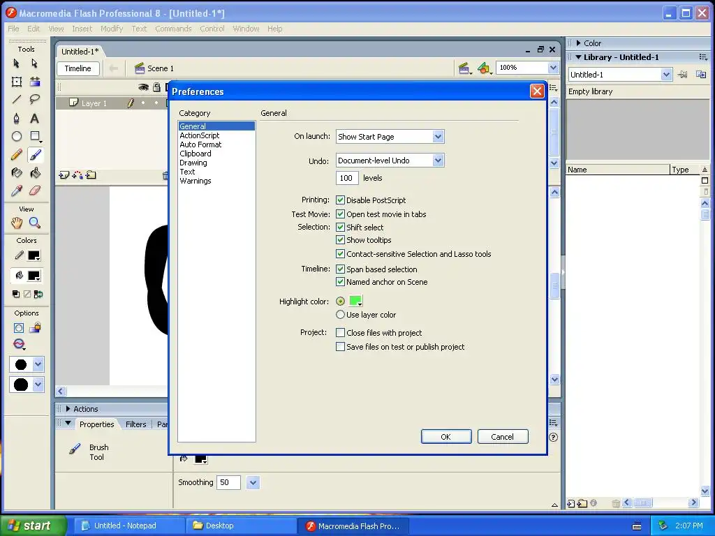Viewport: 715px width, 536px height.
Task: Toggle Open test movie in tabs
Action: pyautogui.click(x=340, y=214)
